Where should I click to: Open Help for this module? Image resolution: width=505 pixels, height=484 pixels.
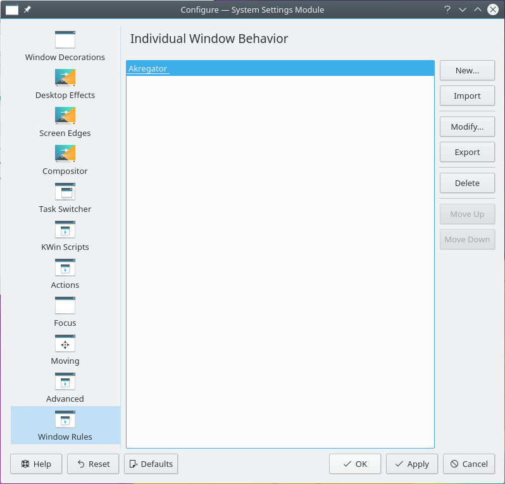[x=36, y=464]
